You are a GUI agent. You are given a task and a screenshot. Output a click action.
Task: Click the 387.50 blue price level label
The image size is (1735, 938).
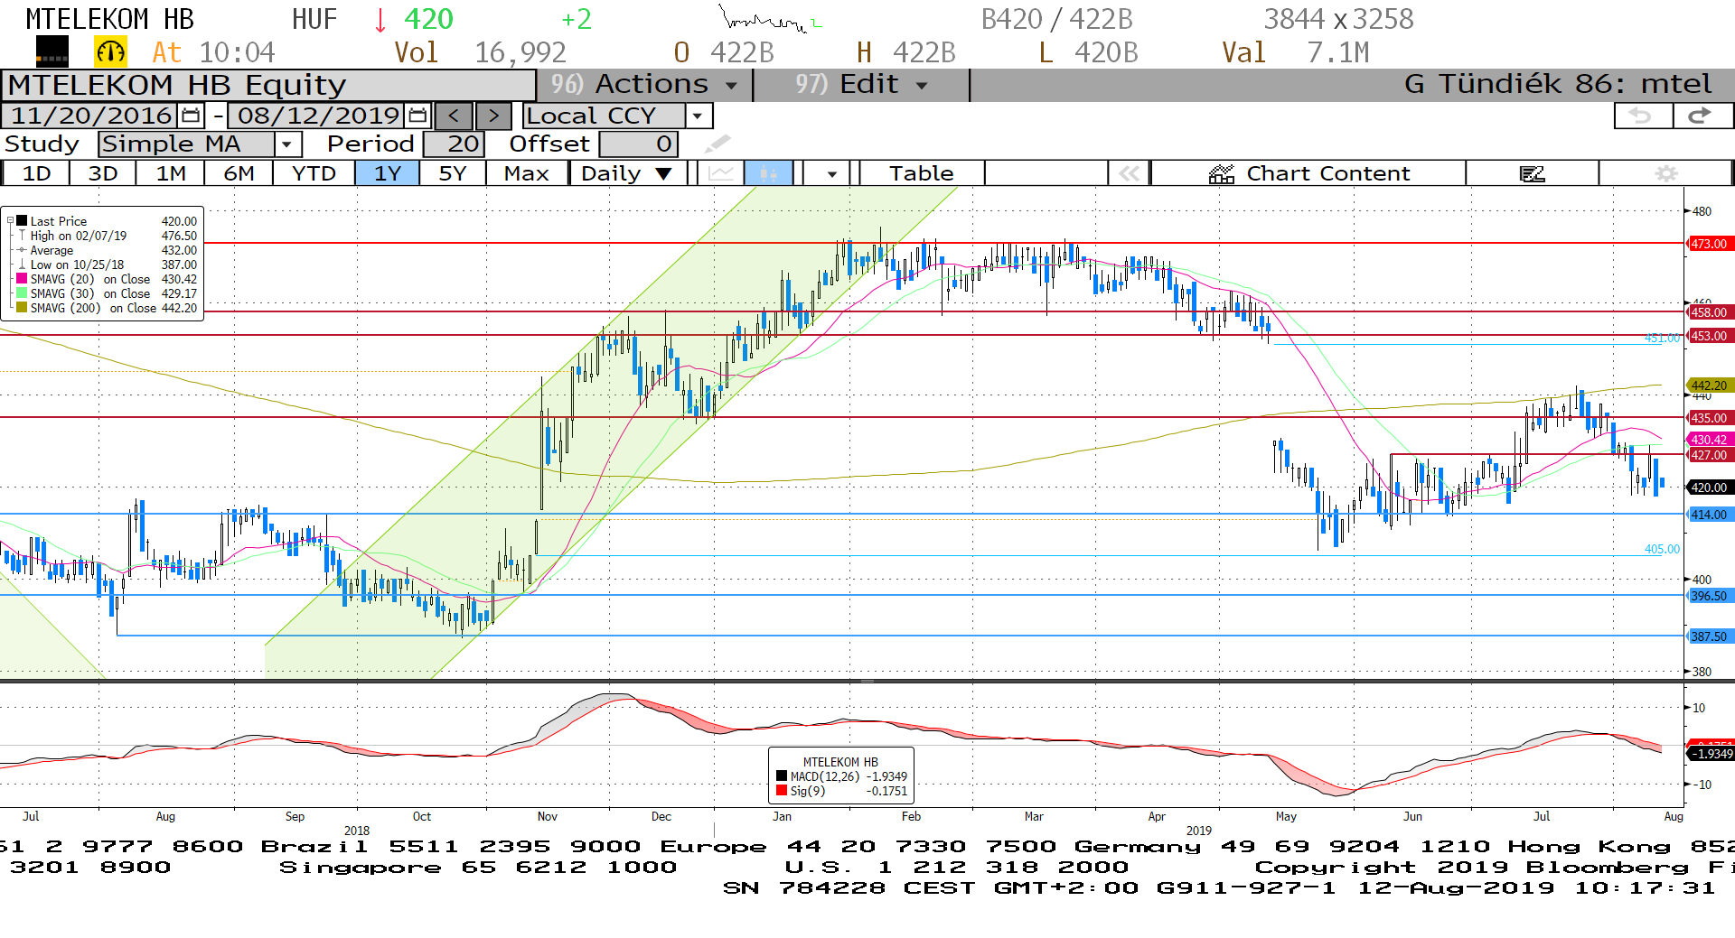(x=1709, y=636)
